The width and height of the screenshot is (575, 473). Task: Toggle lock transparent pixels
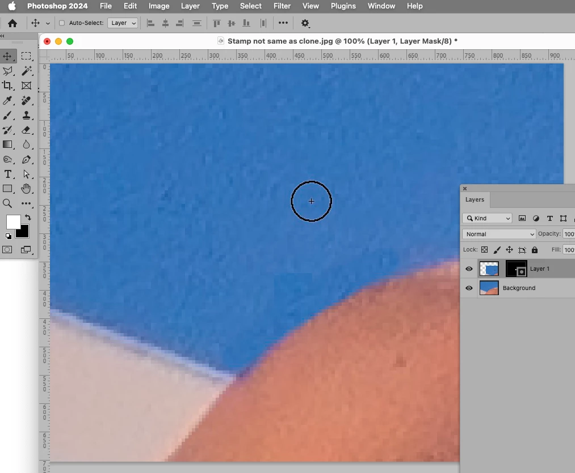[484, 250]
